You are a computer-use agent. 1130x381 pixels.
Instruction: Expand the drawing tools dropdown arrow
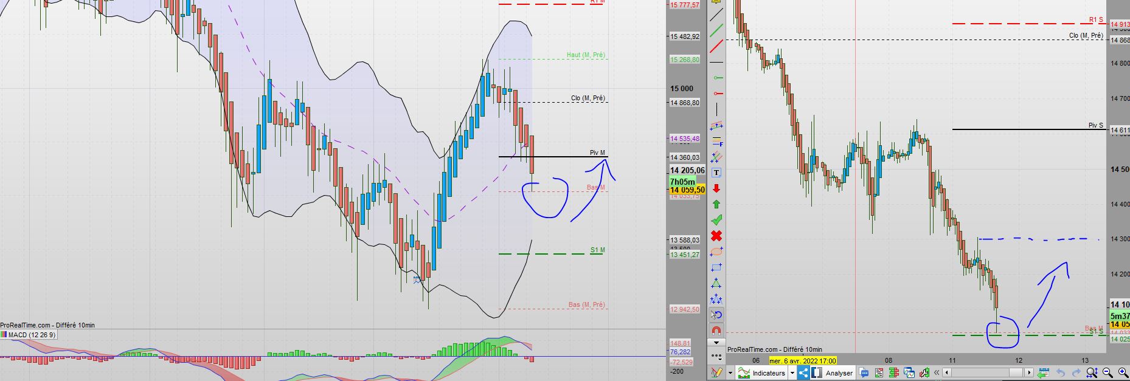click(730, 372)
